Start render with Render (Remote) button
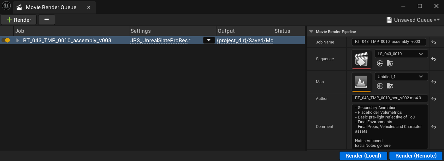Image resolution: width=444 pixels, height=161 pixels. pyautogui.click(x=416, y=156)
